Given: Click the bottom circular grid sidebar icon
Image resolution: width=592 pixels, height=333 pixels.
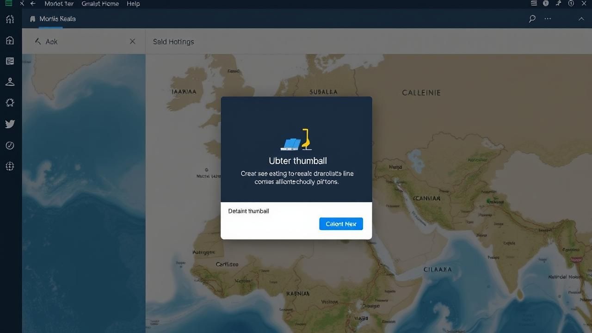Looking at the screenshot, I should tap(10, 166).
